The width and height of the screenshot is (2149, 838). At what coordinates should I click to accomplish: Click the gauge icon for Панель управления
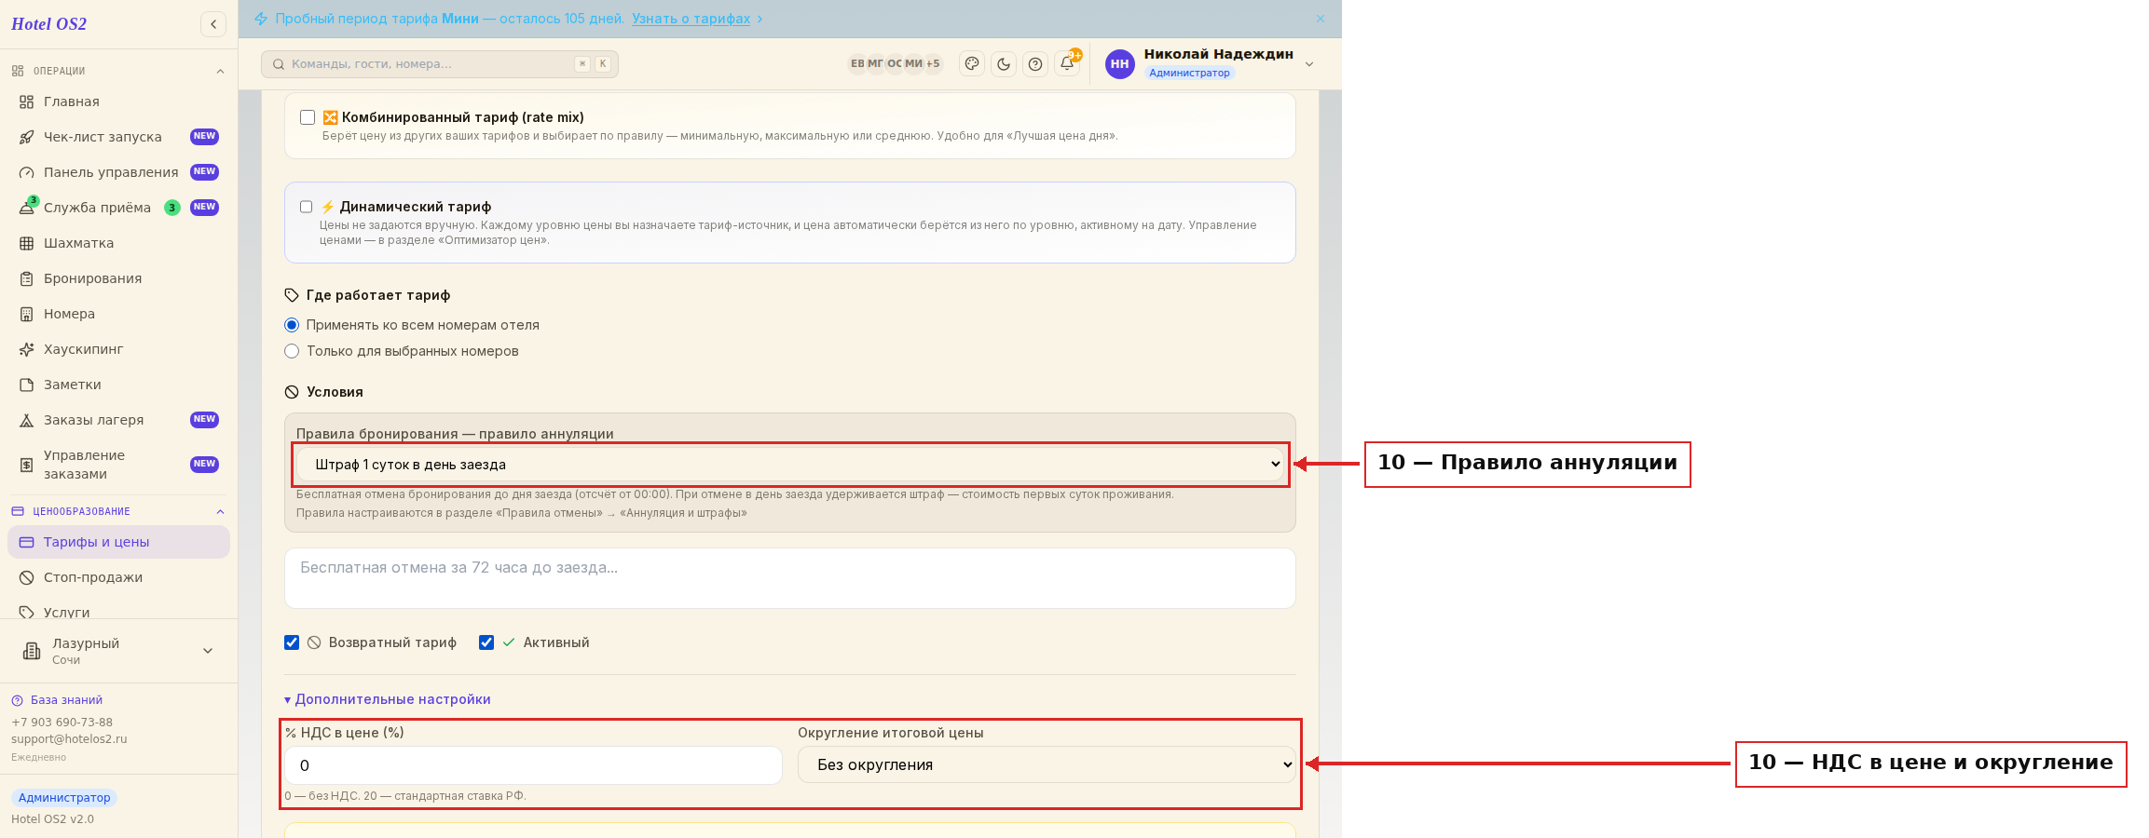[27, 172]
